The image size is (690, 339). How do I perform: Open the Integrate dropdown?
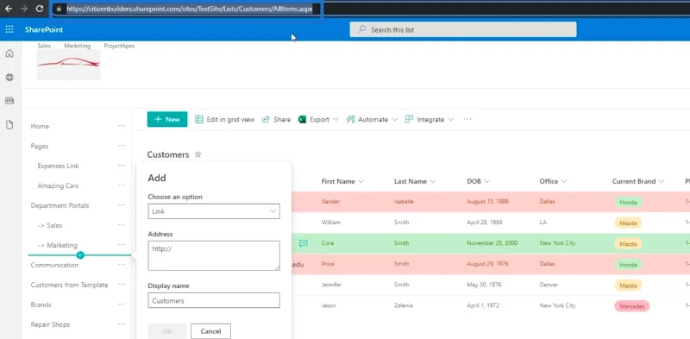click(430, 119)
